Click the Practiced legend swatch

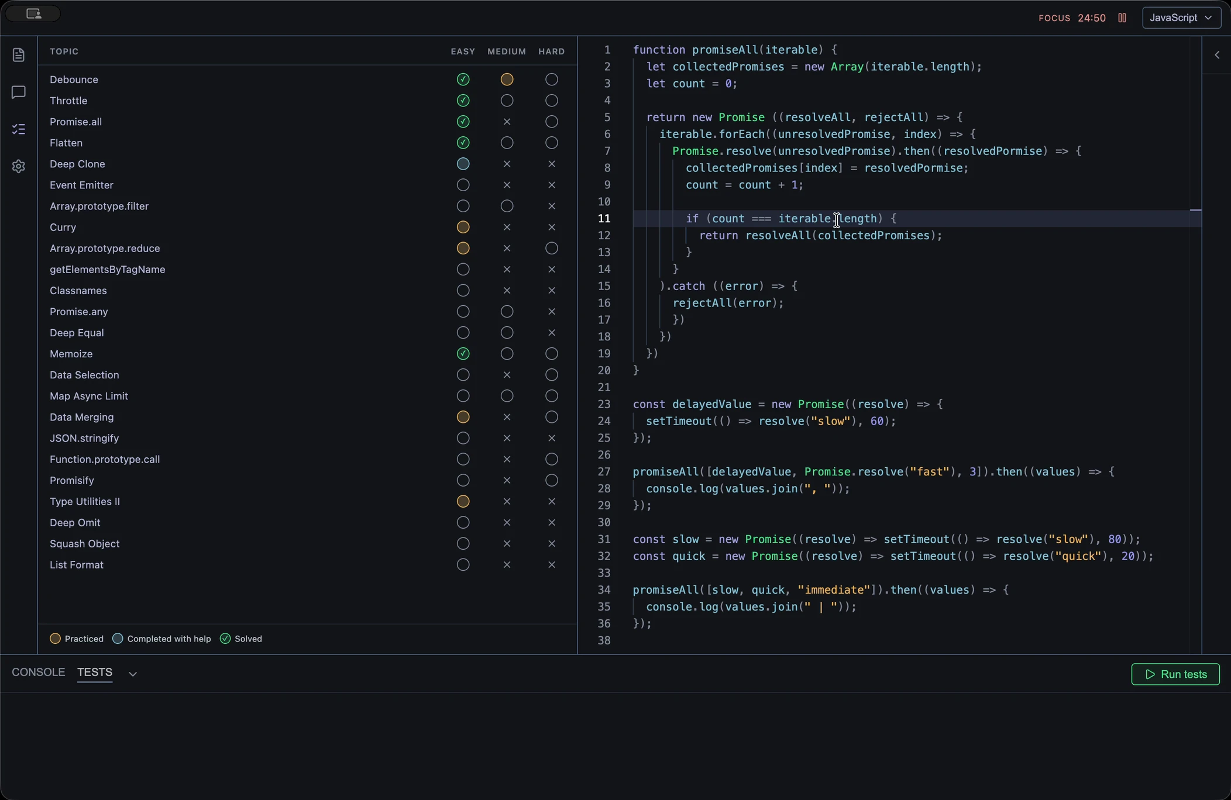tap(55, 639)
